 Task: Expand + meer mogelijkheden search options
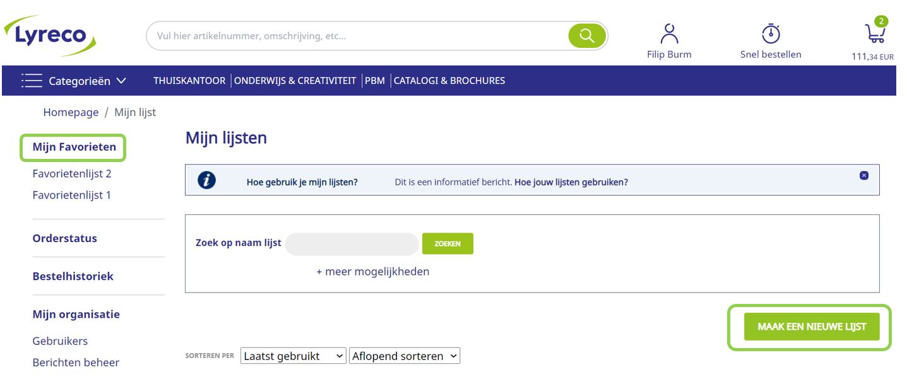tap(372, 272)
